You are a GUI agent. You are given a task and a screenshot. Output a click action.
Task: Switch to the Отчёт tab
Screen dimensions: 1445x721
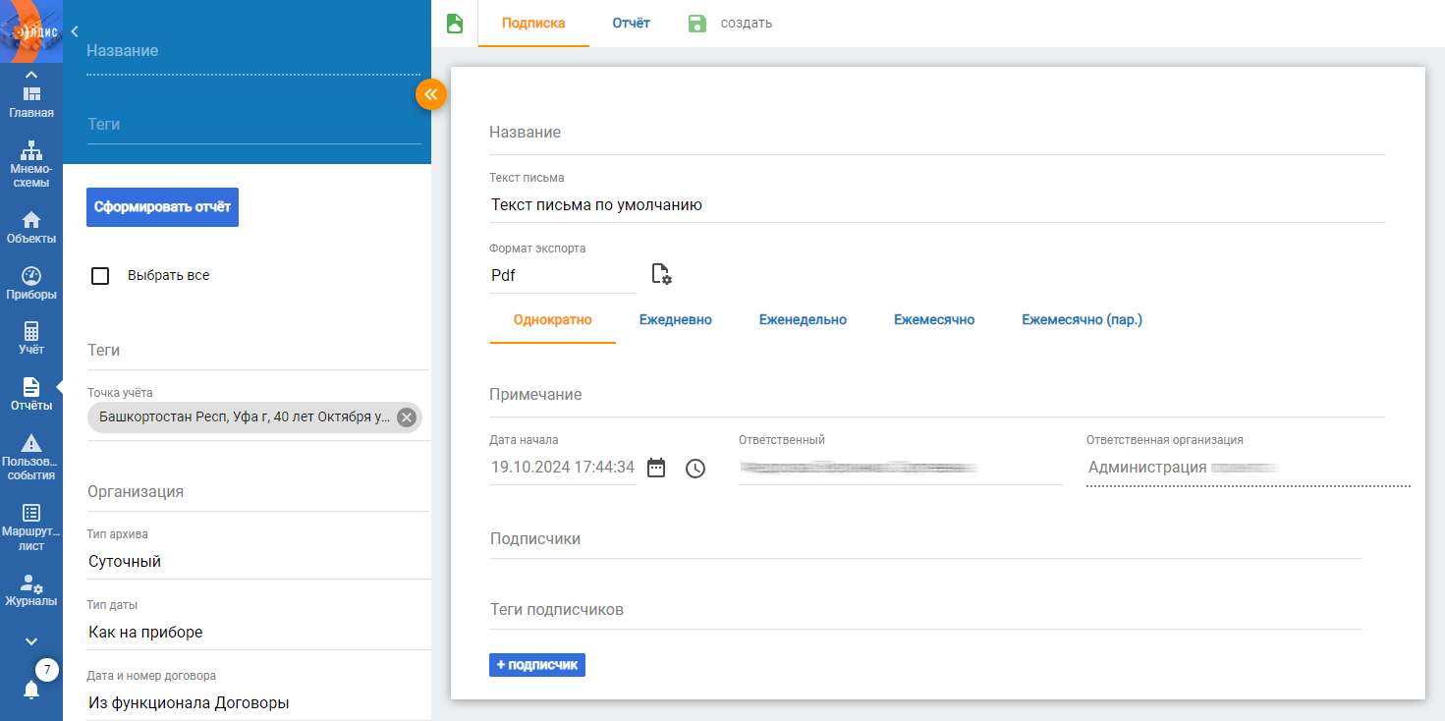coord(632,24)
